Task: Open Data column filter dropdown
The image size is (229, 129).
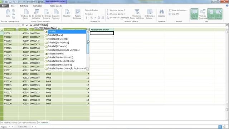Action: [x=28, y=30]
